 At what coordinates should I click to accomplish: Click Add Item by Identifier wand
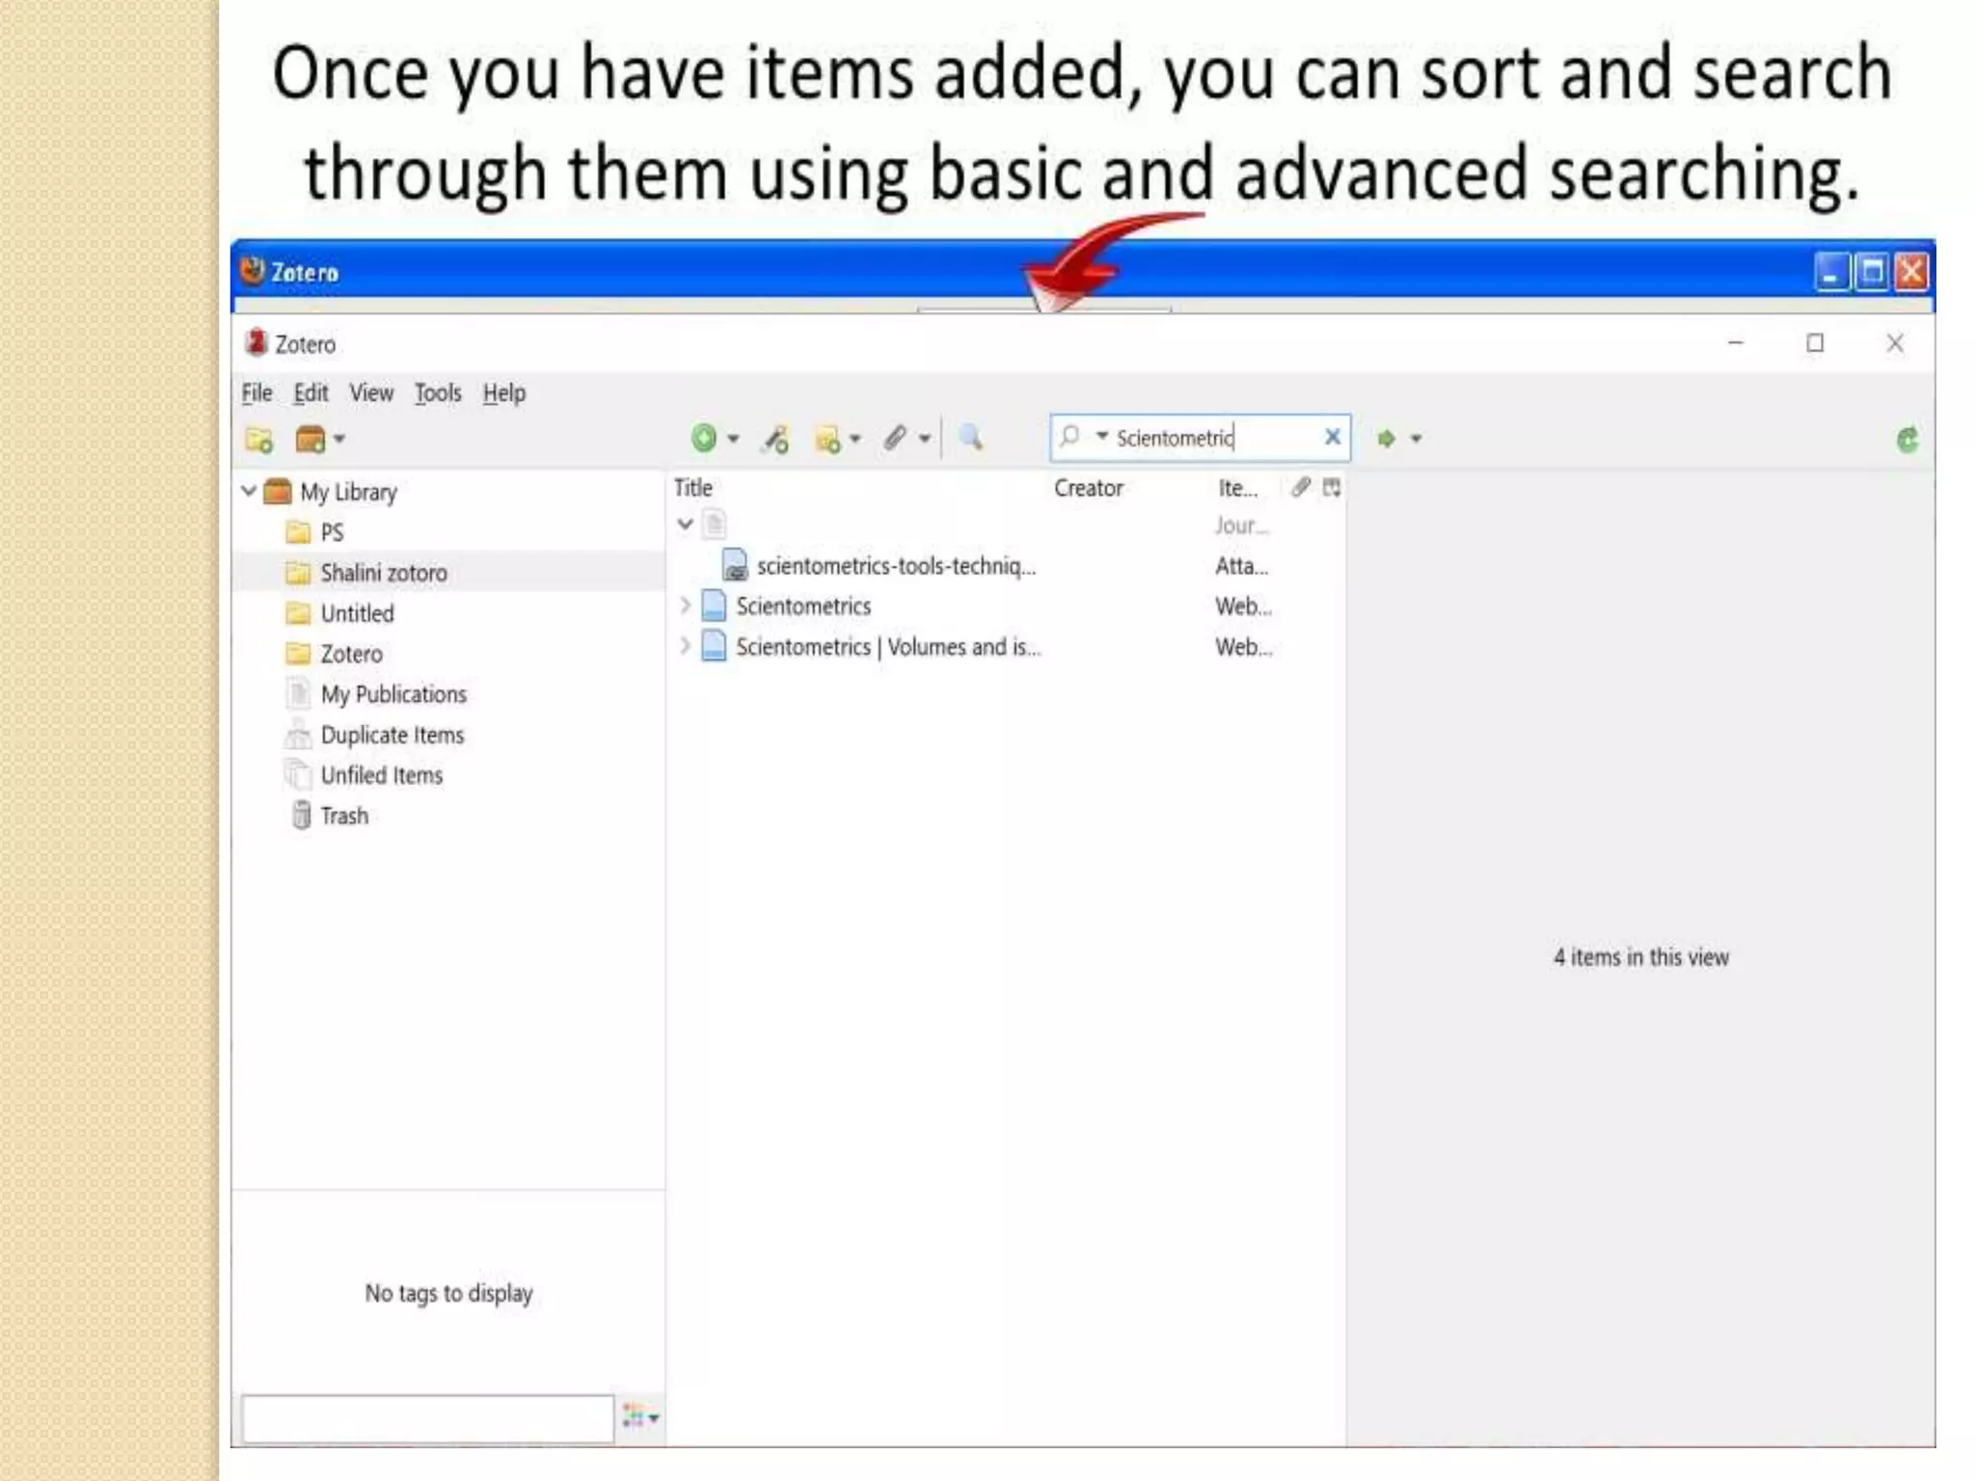click(775, 440)
